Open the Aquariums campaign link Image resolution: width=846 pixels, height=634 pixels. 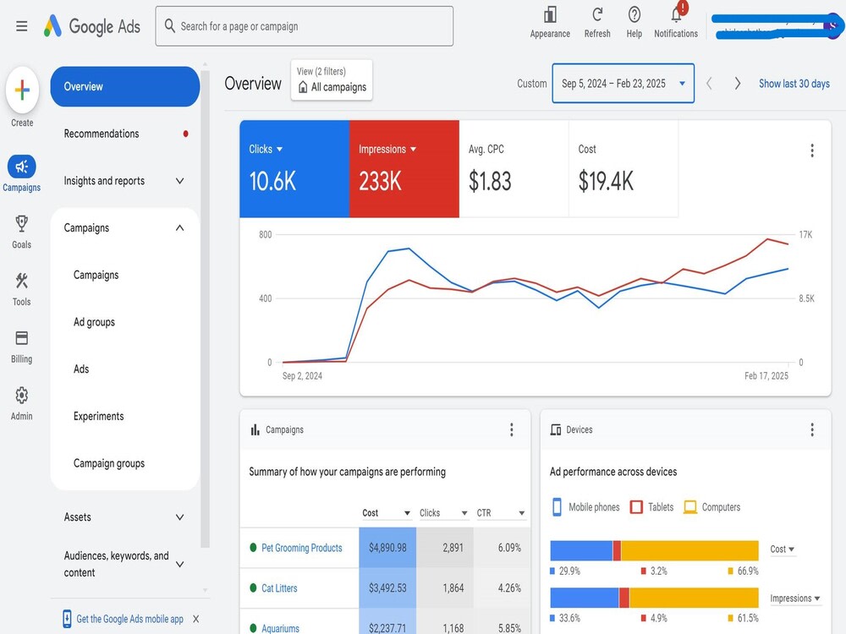point(280,629)
